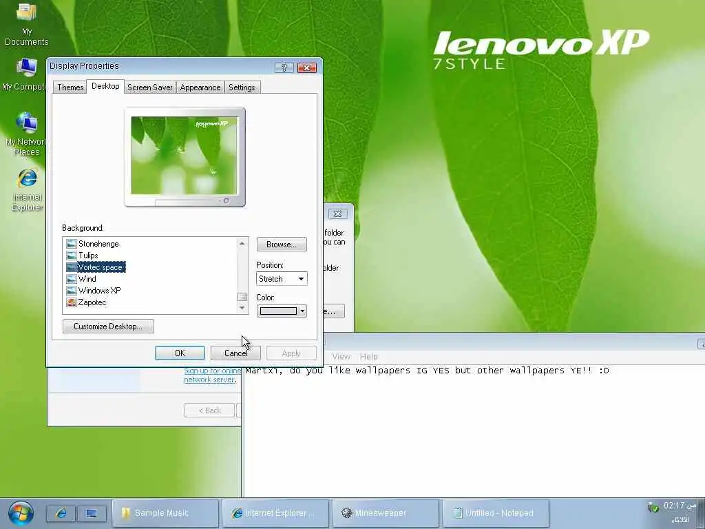Select the Desktop tab

click(x=105, y=86)
